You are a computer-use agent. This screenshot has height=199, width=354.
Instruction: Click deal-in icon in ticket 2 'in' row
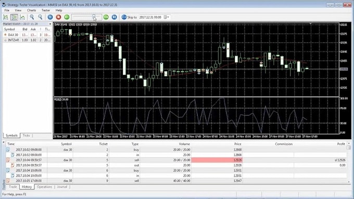pyautogui.click(x=12, y=155)
